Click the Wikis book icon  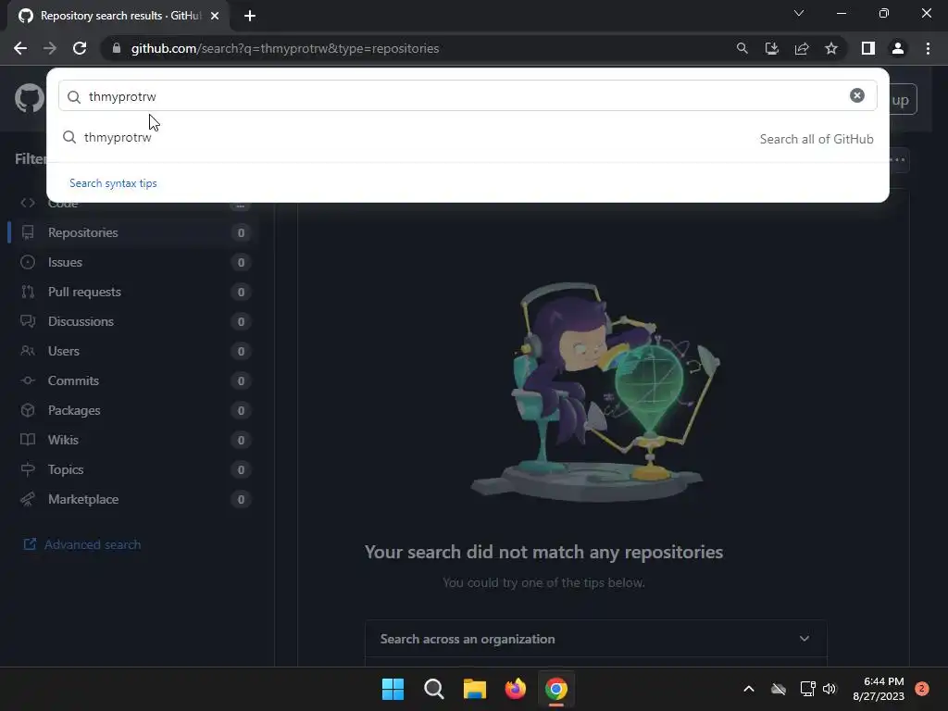click(28, 440)
